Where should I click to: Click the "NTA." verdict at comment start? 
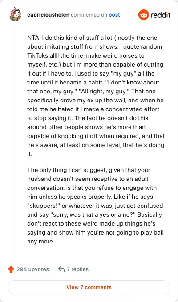(34, 38)
